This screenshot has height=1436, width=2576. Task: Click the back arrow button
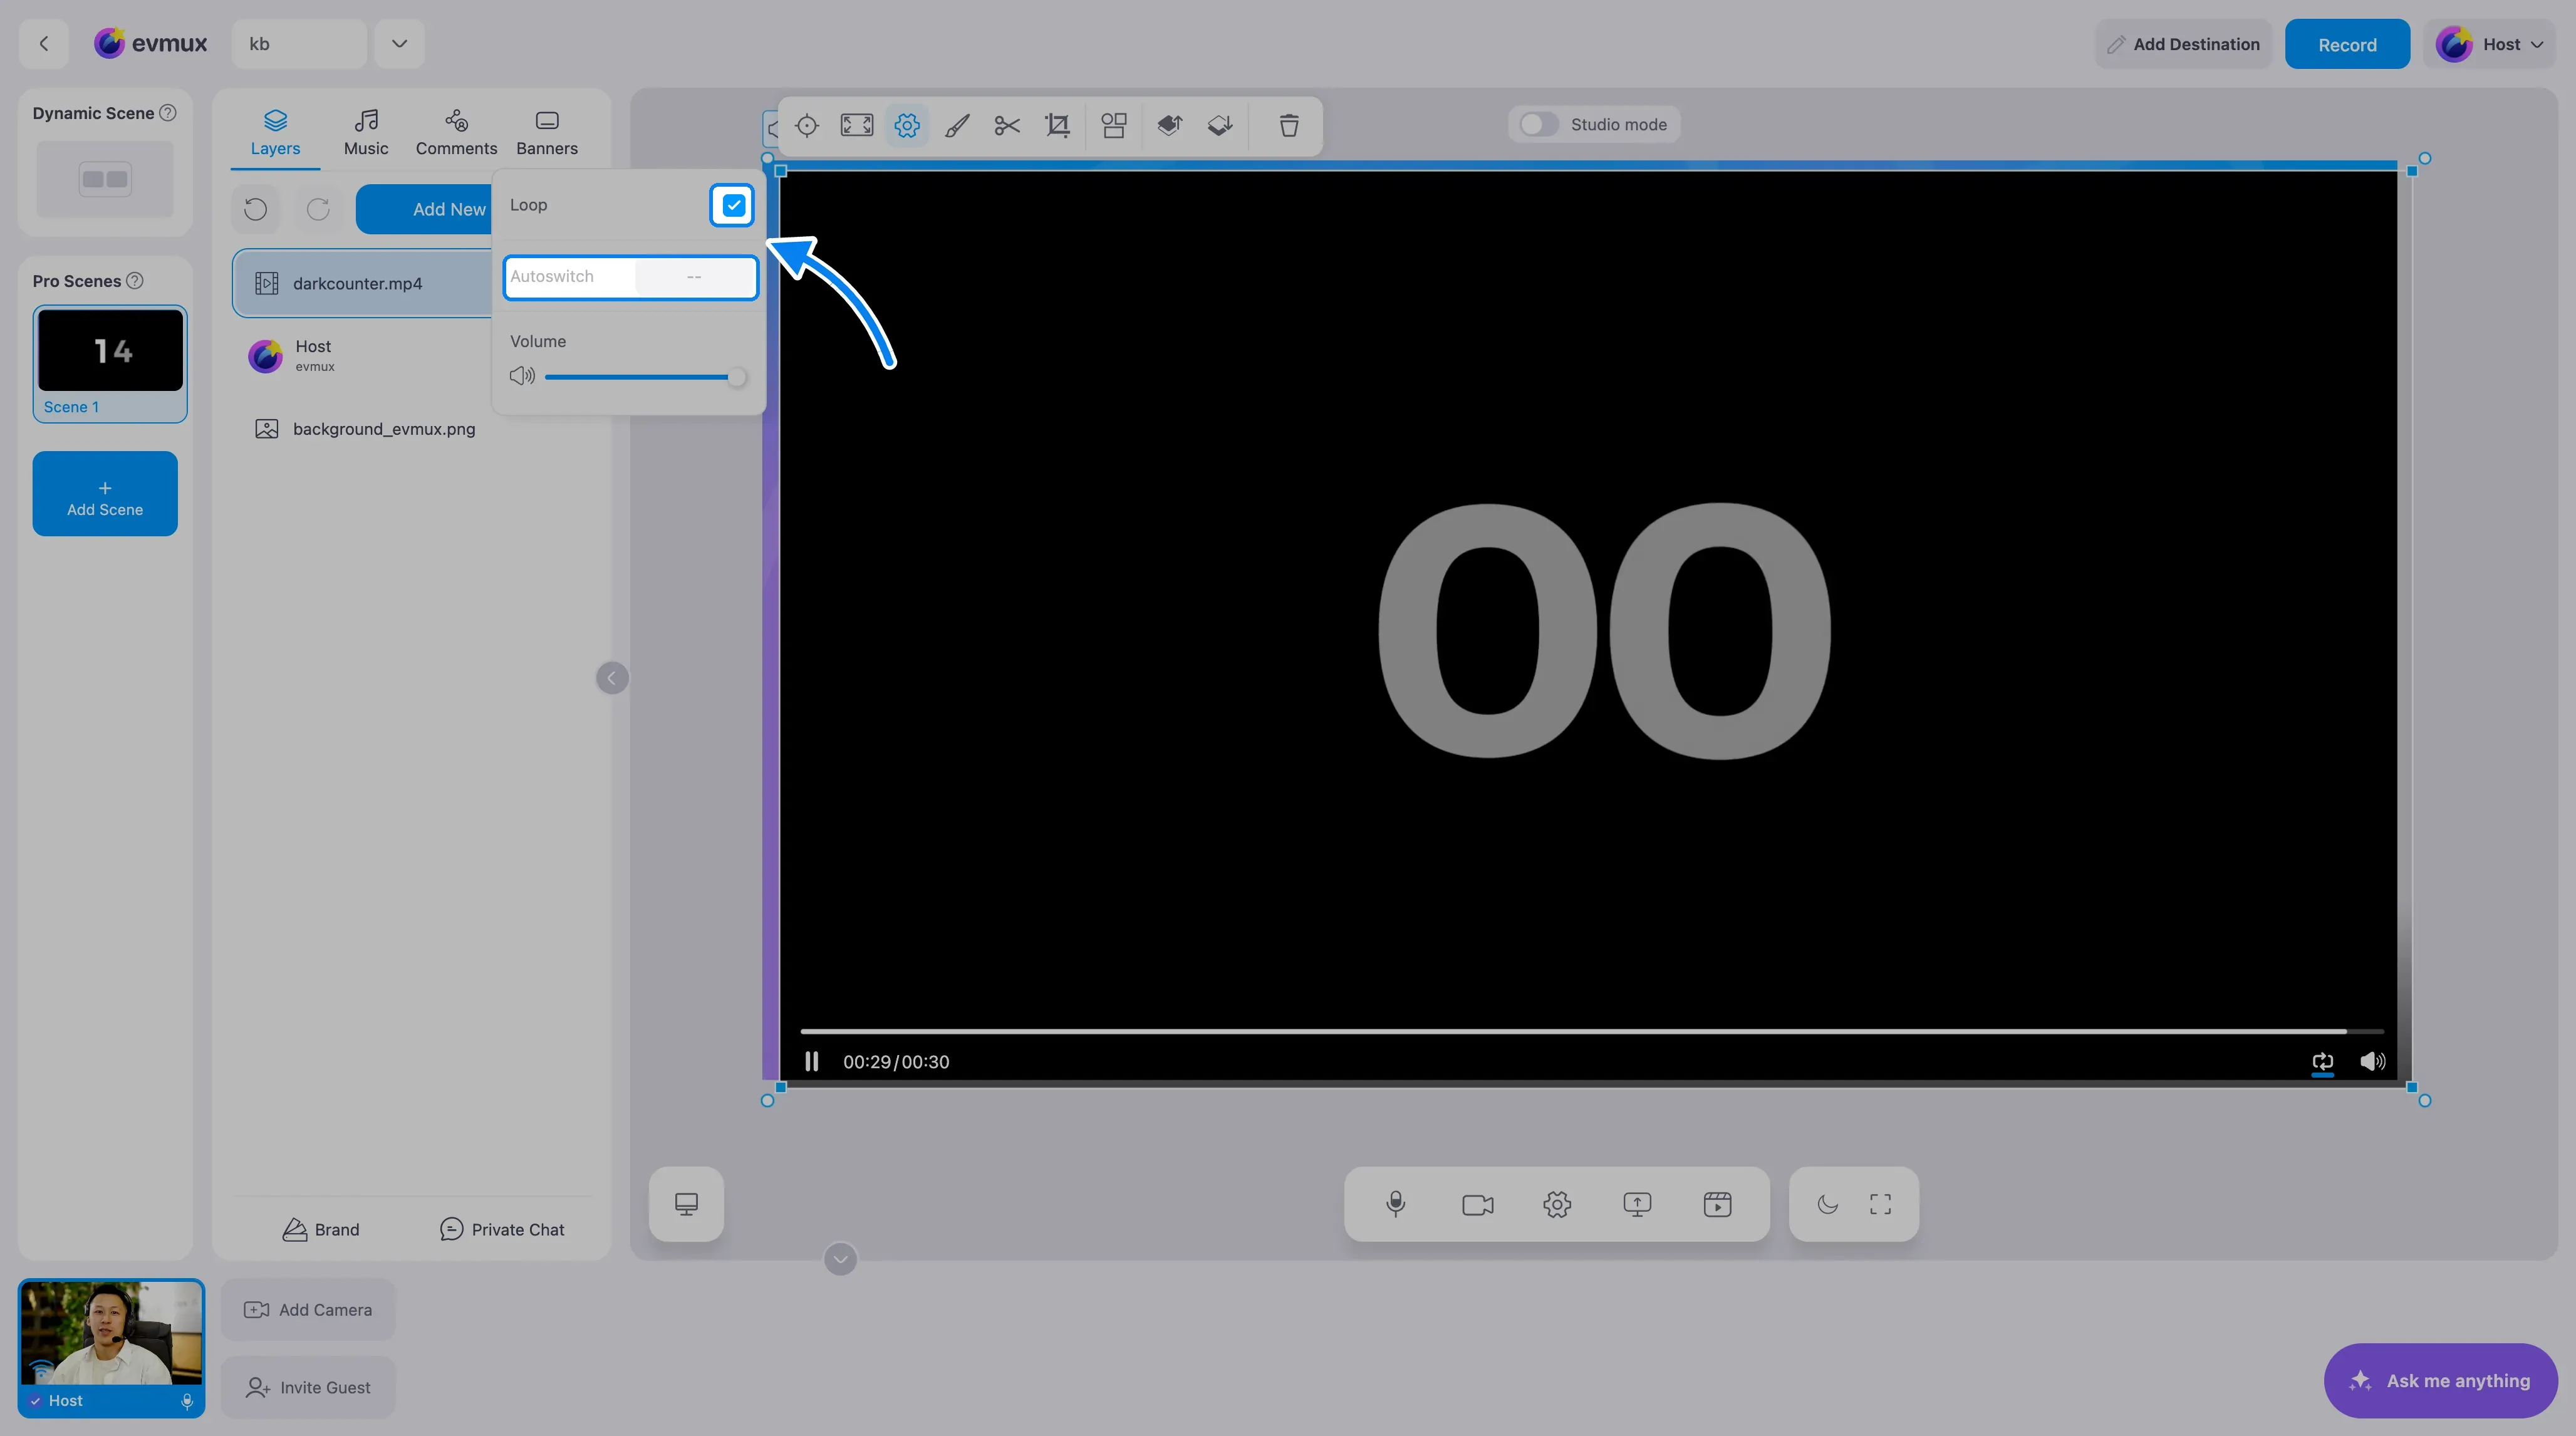coord(43,44)
